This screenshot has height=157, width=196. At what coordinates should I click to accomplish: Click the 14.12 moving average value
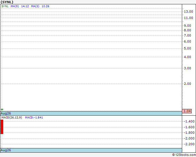tap(25, 6)
